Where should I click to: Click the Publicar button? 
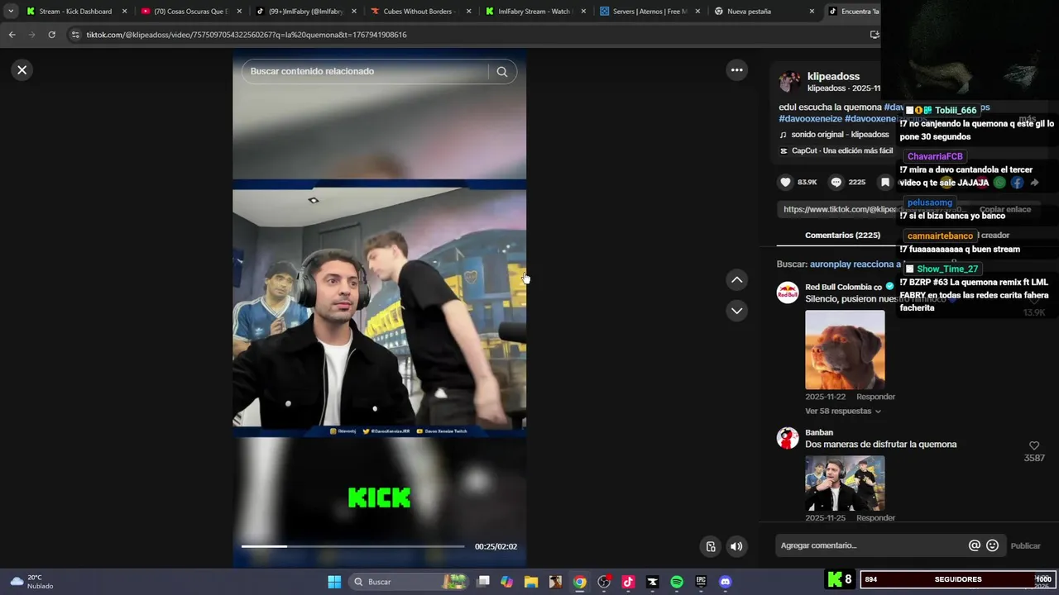click(1026, 545)
